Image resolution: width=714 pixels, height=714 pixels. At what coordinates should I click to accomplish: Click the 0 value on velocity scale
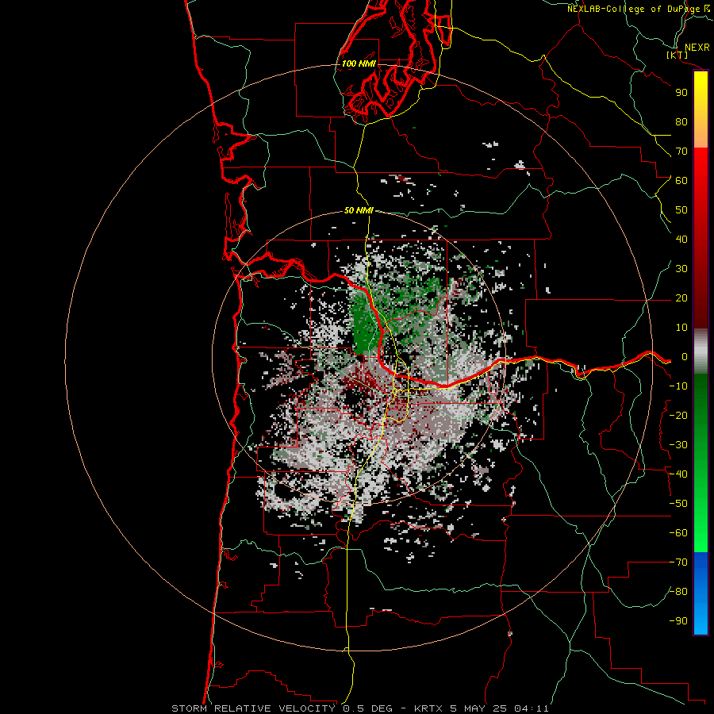(x=685, y=356)
